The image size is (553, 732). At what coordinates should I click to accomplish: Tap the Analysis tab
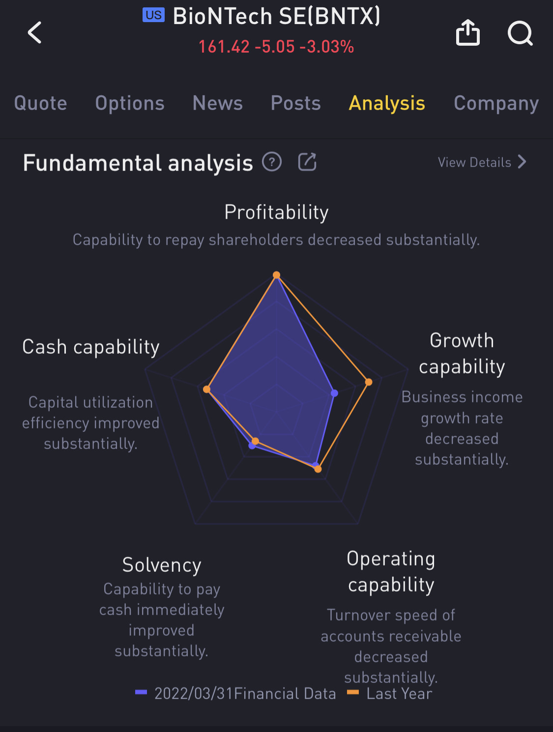(x=387, y=103)
